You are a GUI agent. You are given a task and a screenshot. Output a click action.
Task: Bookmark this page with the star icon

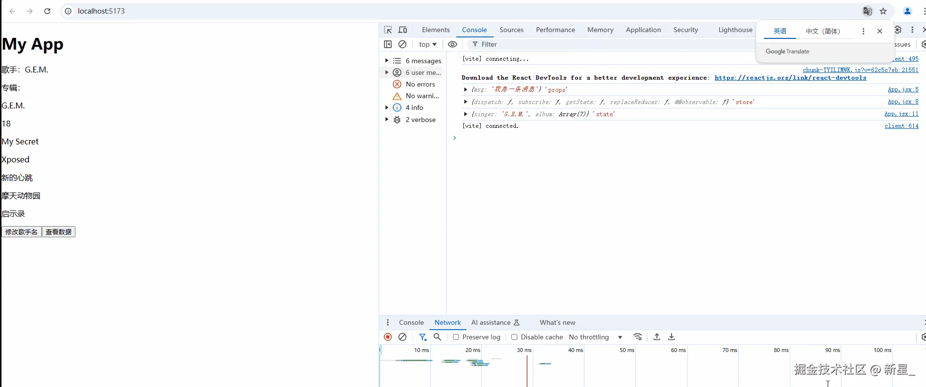[x=883, y=11]
